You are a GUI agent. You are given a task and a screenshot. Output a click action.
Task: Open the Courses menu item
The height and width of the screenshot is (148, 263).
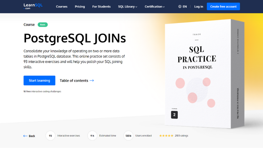[x=61, y=7]
